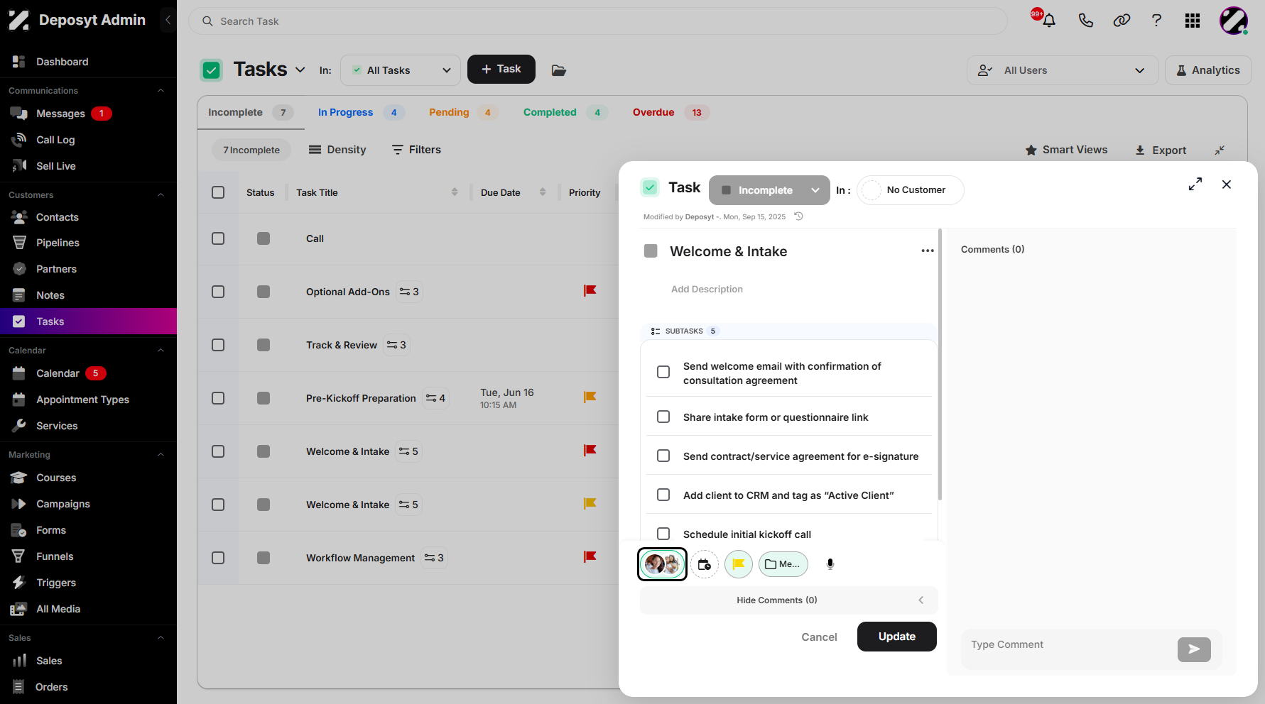1265x704 pixels.
Task: Collapse the Communications sidebar section
Action: pos(161,91)
